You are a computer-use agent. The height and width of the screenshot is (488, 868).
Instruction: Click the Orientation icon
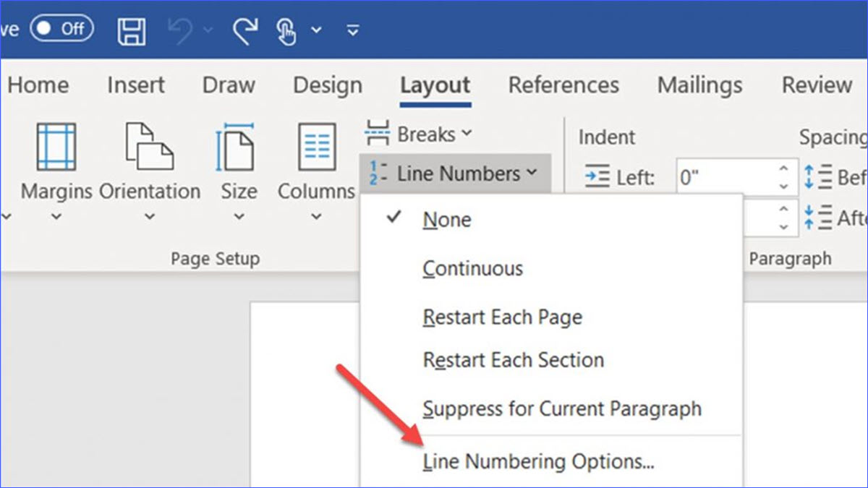coord(149,148)
